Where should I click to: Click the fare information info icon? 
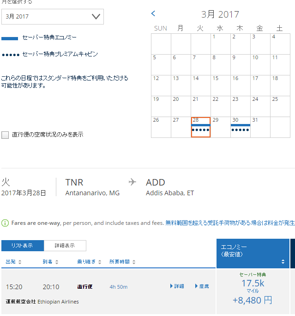[5, 223]
